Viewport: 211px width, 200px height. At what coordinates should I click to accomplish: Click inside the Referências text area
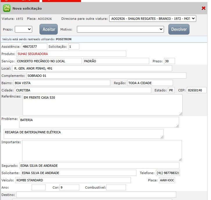click(x=102, y=105)
